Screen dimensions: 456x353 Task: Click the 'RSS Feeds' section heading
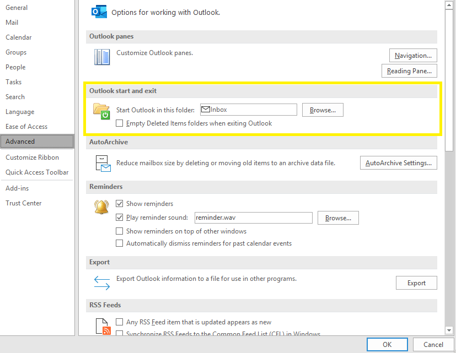pyautogui.click(x=105, y=305)
